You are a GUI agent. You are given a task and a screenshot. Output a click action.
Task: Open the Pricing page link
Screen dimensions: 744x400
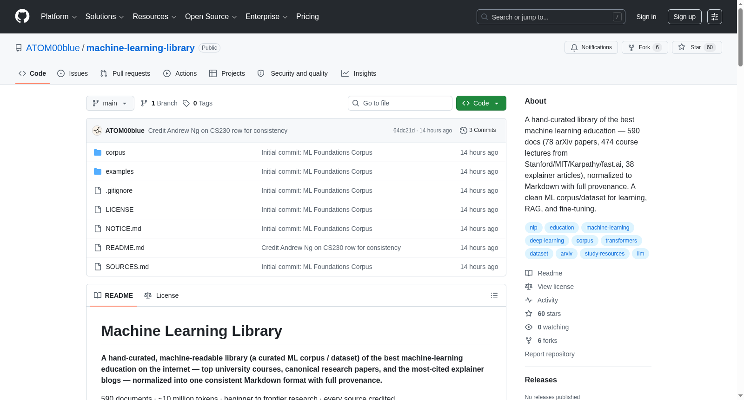point(307,17)
